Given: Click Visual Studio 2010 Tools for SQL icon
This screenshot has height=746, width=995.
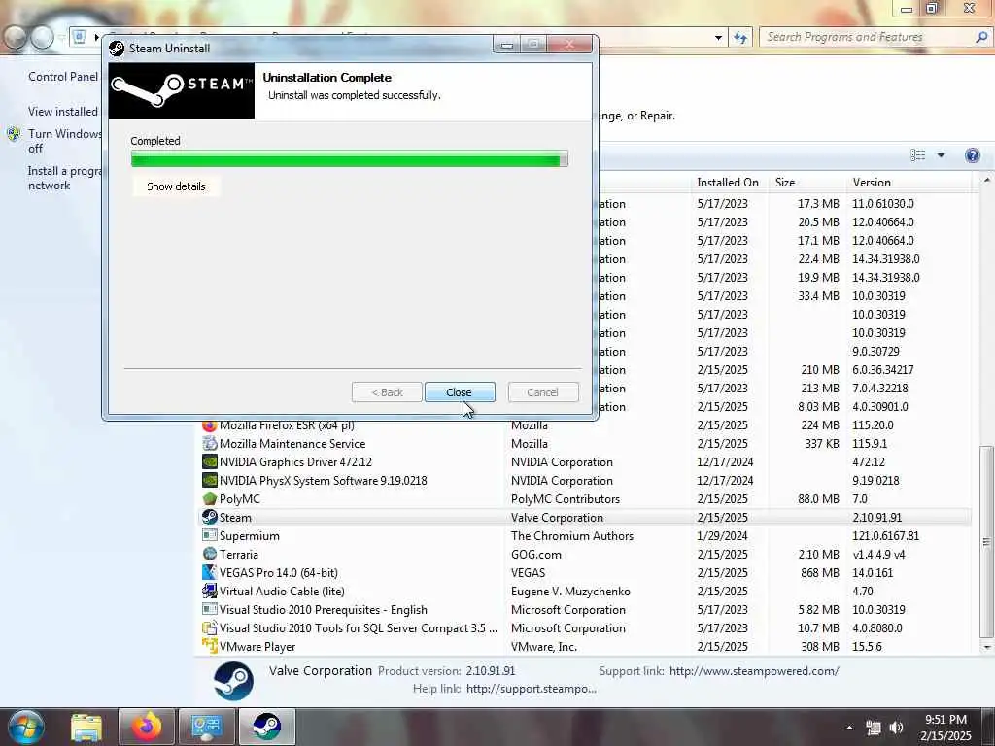Looking at the screenshot, I should [210, 628].
